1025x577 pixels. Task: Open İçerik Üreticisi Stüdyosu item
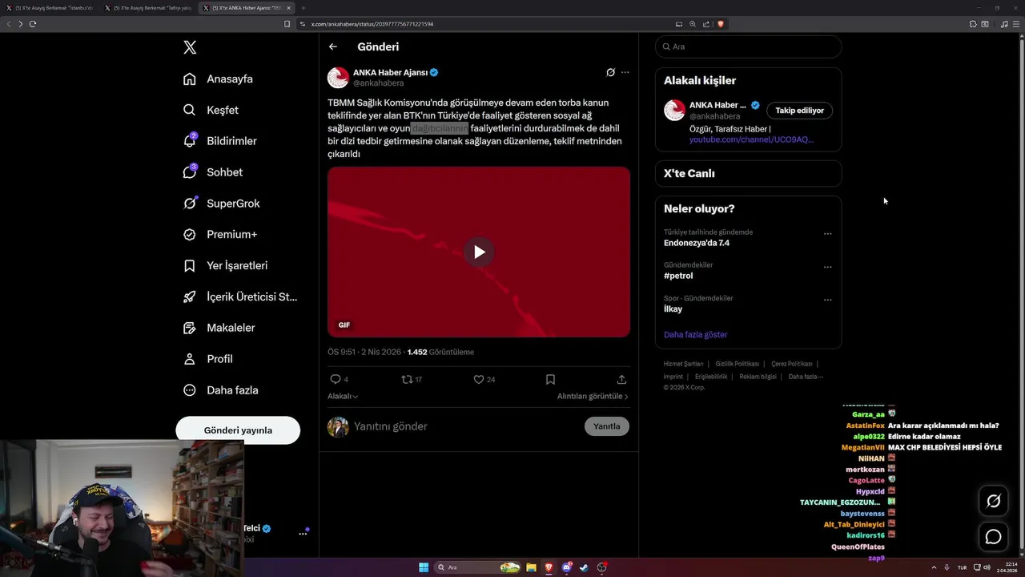[240, 297]
